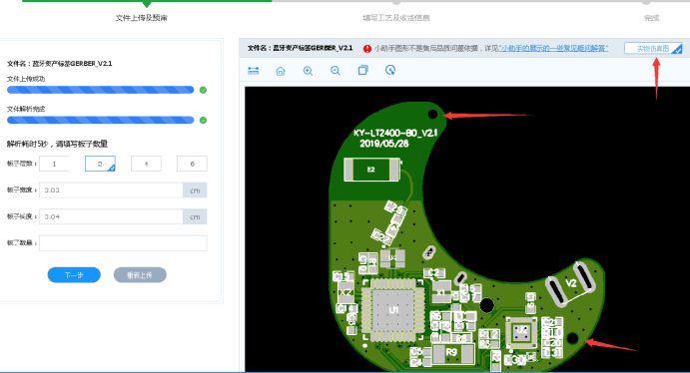Click the gray 重新上传 button
This screenshot has width=690, height=373.
140,275
